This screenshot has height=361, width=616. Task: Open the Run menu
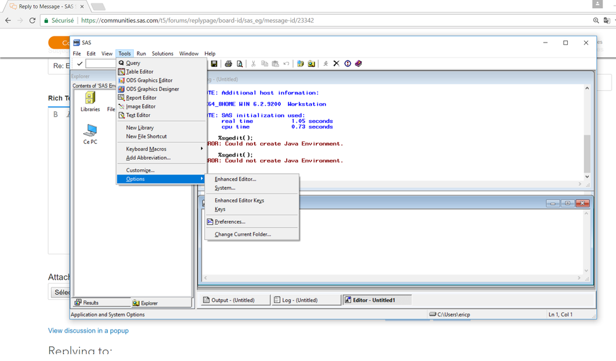[x=141, y=54]
